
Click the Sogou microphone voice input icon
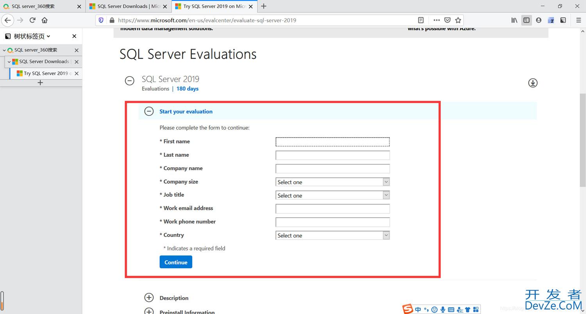tap(443, 309)
